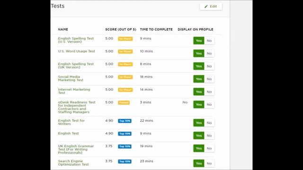Set No for the 9-minute English Test
This screenshot has height=170, width=303.
tap(209, 136)
